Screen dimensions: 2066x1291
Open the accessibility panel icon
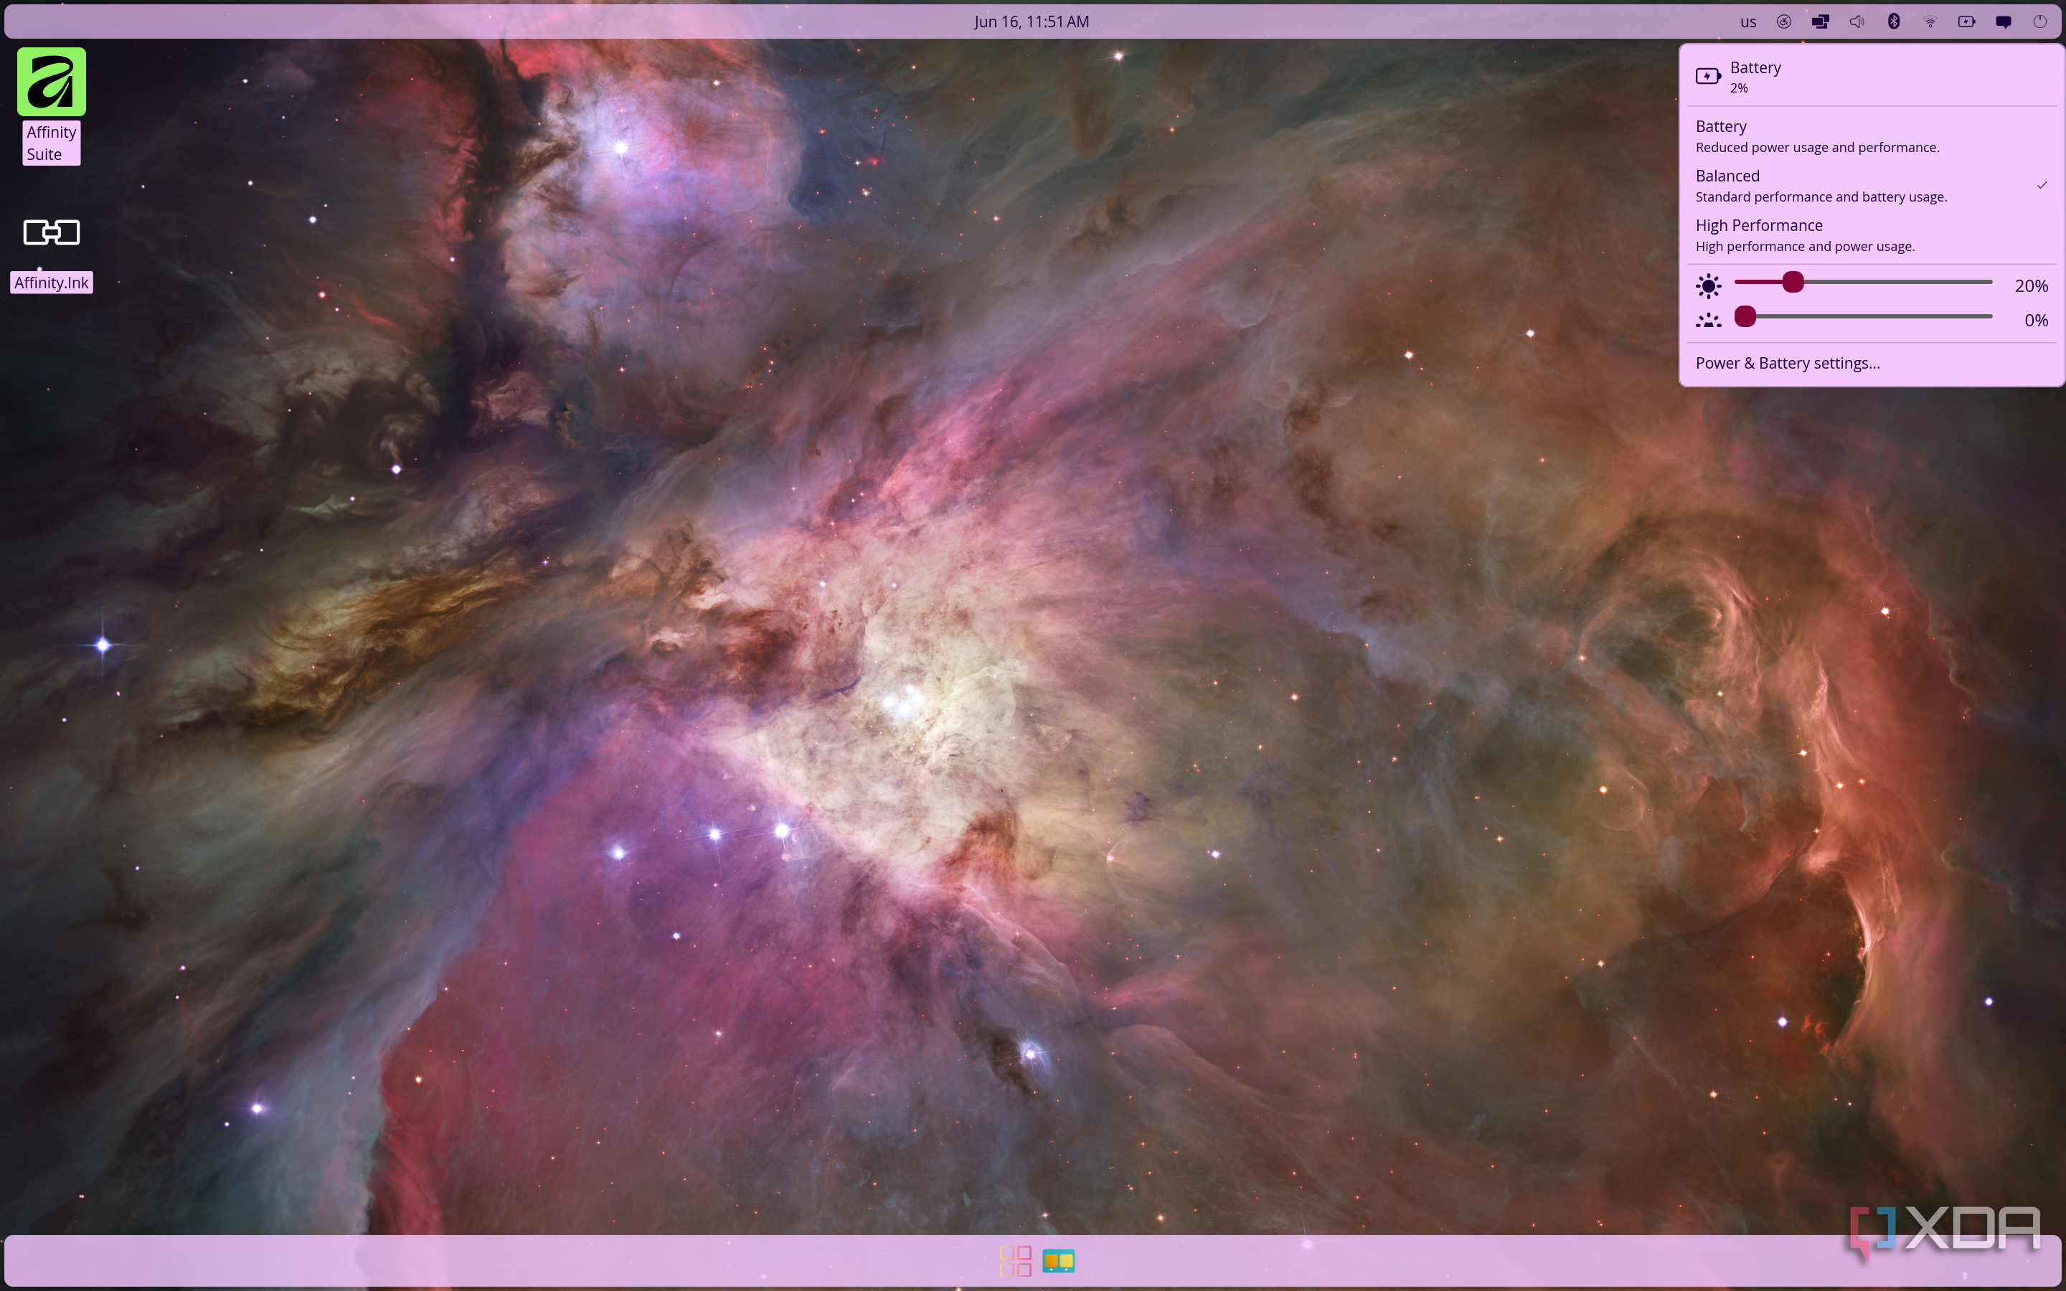[x=1783, y=22]
